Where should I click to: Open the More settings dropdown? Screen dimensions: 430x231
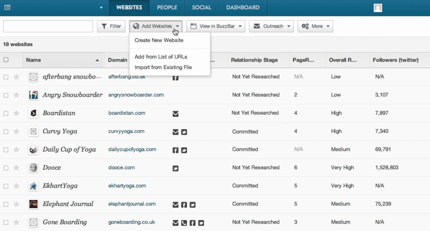click(x=315, y=26)
